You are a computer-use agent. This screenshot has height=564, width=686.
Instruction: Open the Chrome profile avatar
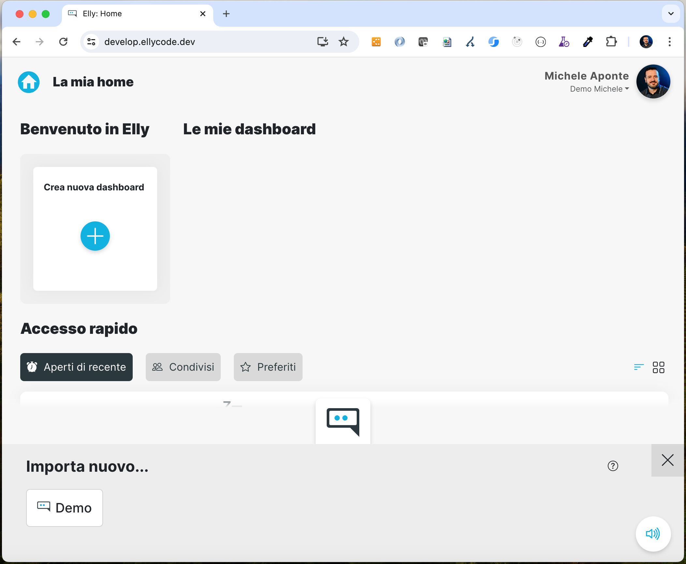(x=646, y=42)
